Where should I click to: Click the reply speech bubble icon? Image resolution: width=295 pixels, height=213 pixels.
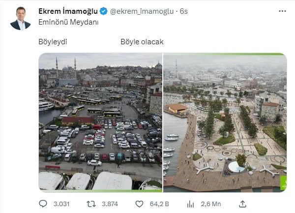[x=43, y=204]
